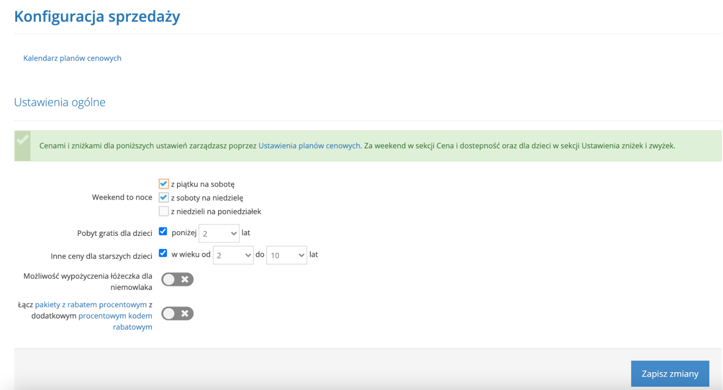Toggle 'Inne ceny dla starszych dzieci' checkbox
The image size is (723, 390).
point(163,253)
